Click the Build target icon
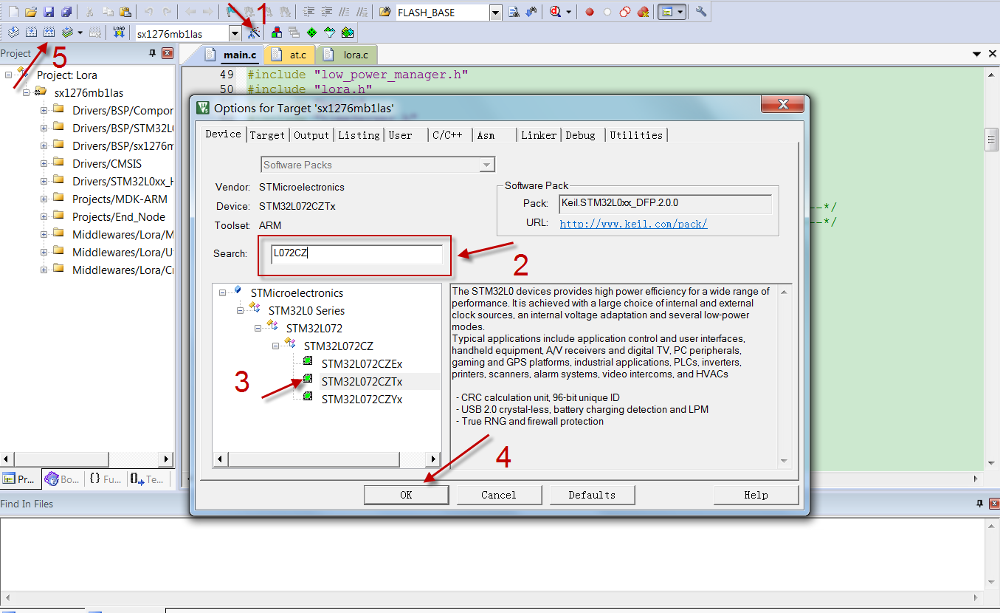The image size is (1000, 613). tap(31, 32)
